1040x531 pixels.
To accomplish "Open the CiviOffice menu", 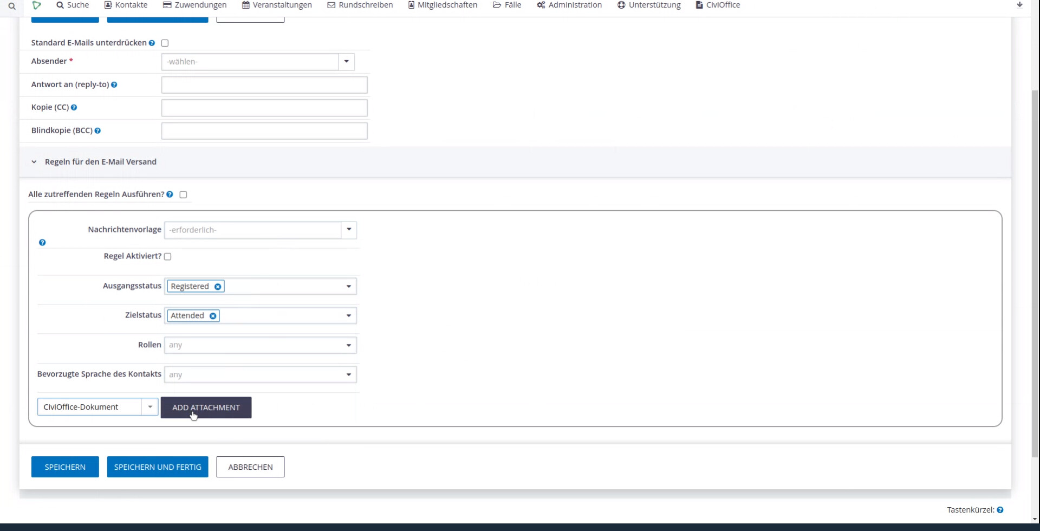I will pyautogui.click(x=718, y=5).
